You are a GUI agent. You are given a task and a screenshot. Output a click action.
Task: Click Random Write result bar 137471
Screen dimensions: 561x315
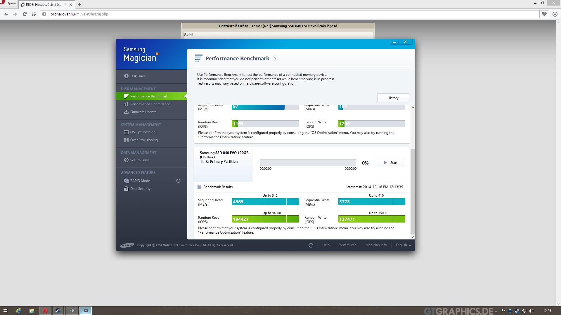[x=371, y=219]
